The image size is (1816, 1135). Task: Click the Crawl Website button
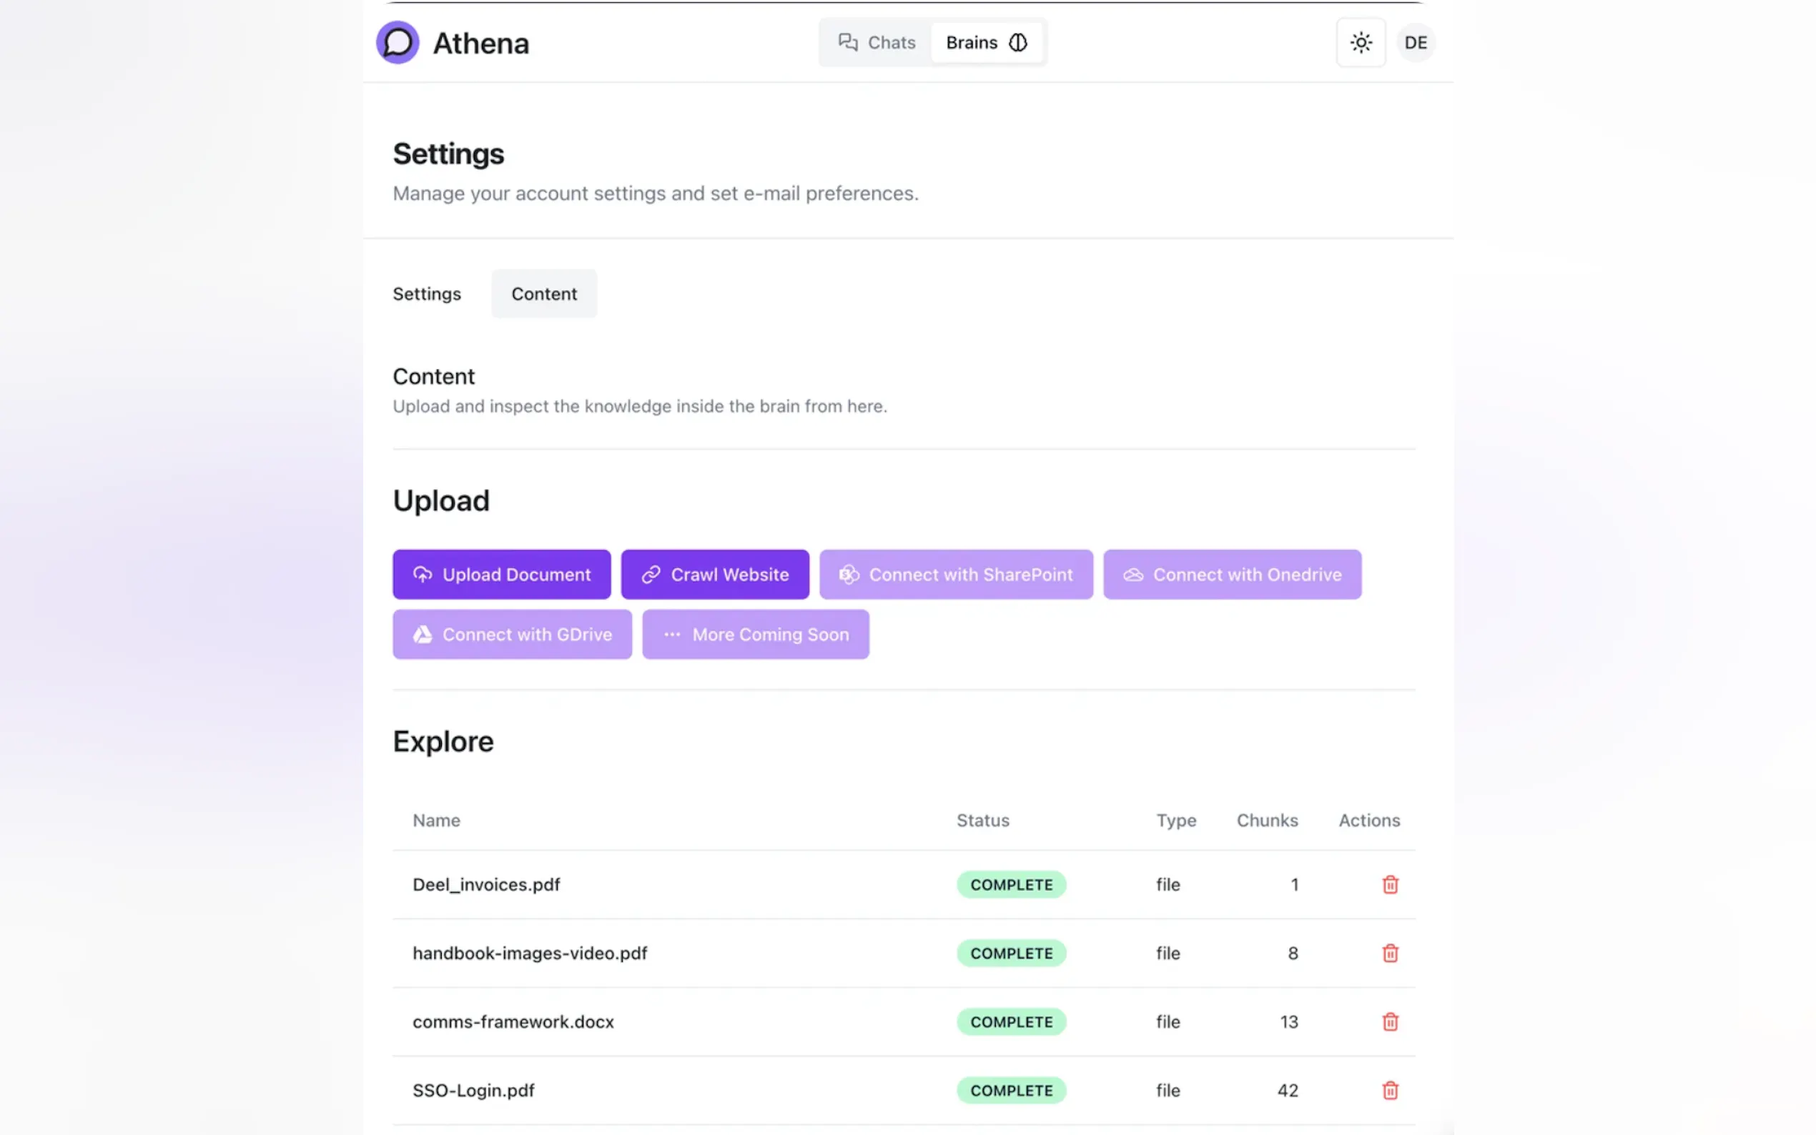[x=715, y=574]
